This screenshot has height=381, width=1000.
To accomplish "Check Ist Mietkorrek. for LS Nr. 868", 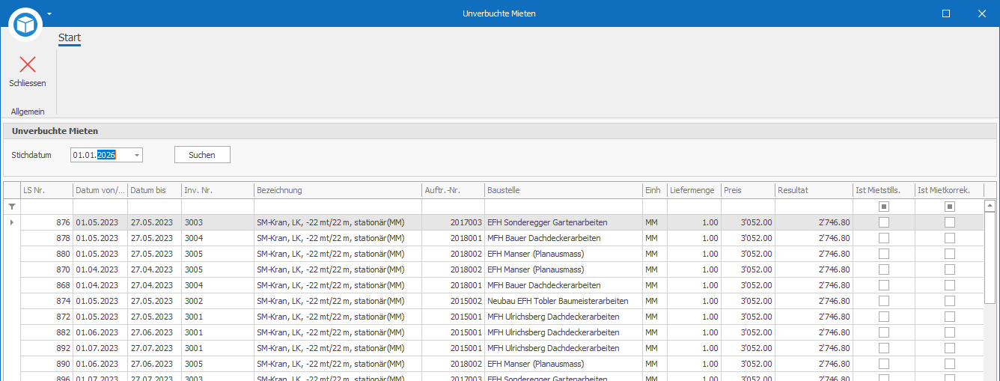I will coord(950,285).
